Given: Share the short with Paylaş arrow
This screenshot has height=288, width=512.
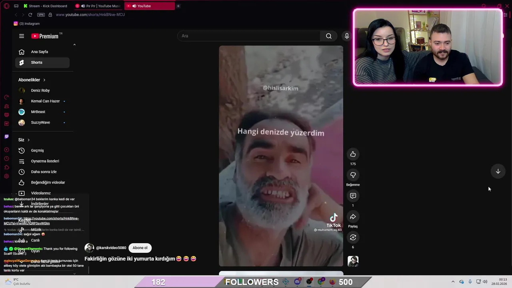Looking at the screenshot, I should pyautogui.click(x=353, y=217).
